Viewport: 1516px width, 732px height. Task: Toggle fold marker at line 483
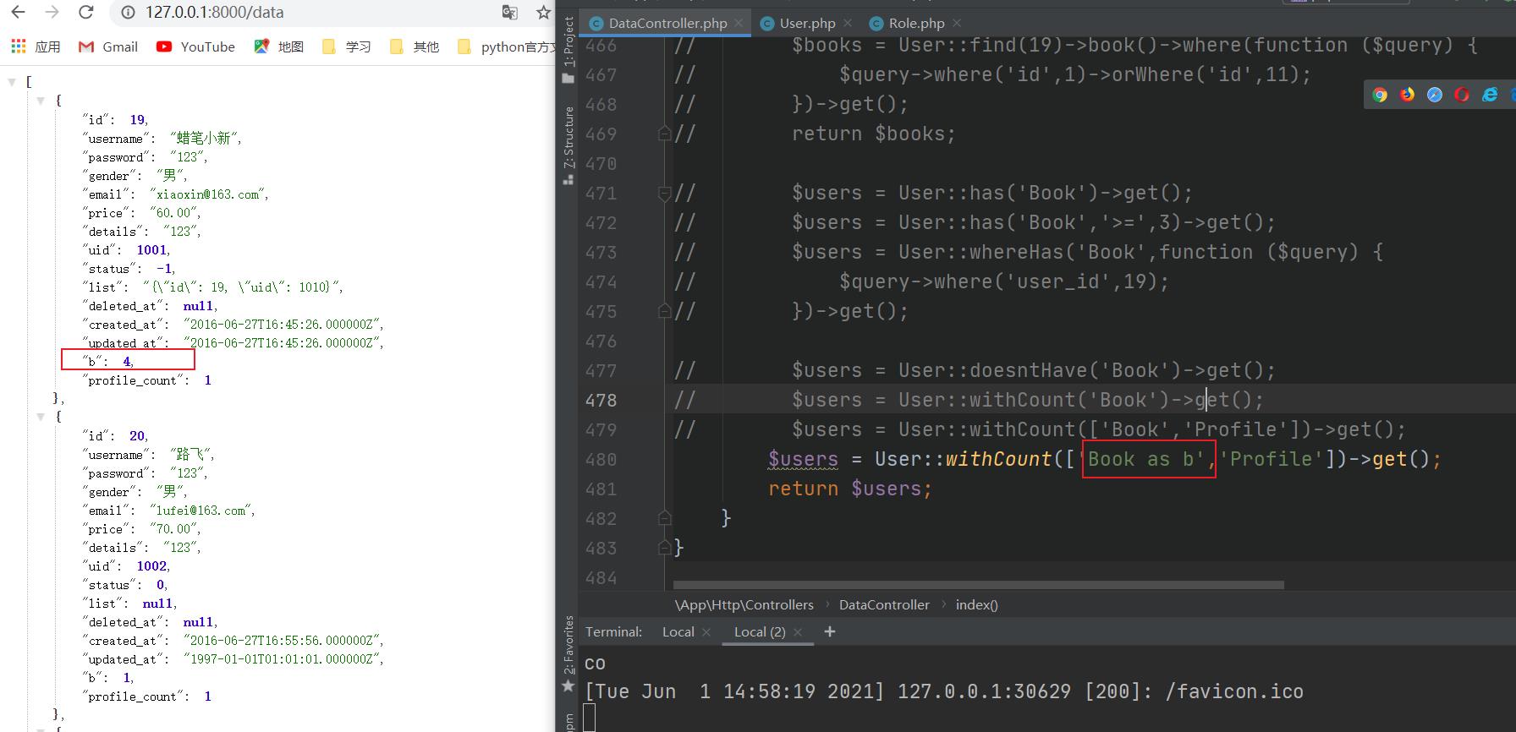click(x=665, y=548)
